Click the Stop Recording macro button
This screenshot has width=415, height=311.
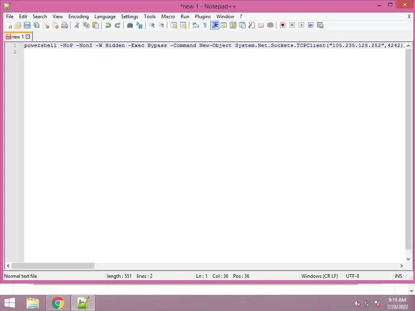(292, 25)
